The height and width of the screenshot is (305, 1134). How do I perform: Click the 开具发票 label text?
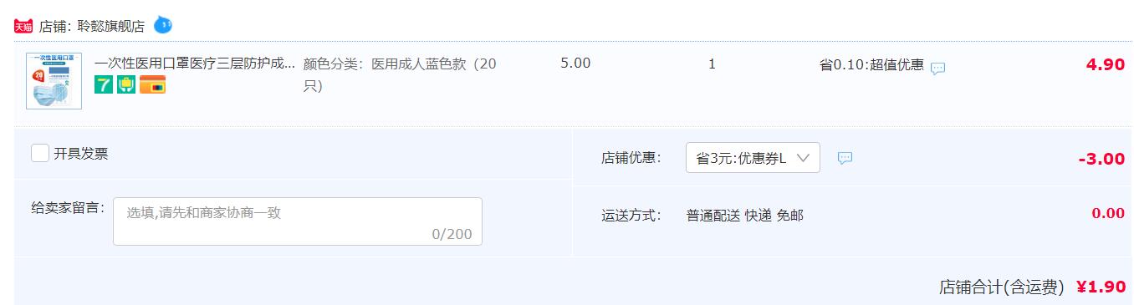(x=81, y=153)
